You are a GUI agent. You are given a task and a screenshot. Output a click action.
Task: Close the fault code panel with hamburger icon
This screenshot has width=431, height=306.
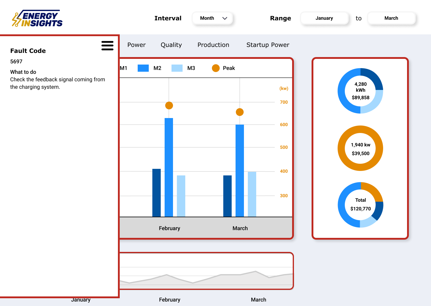click(x=107, y=46)
